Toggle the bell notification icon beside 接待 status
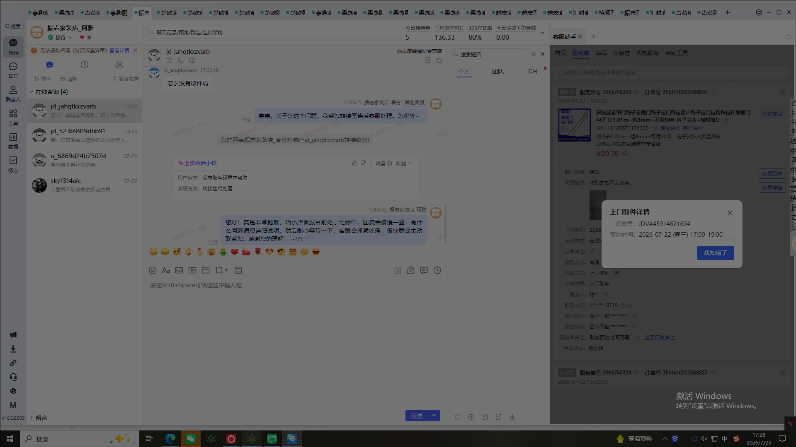796x447 pixels. tap(89, 37)
